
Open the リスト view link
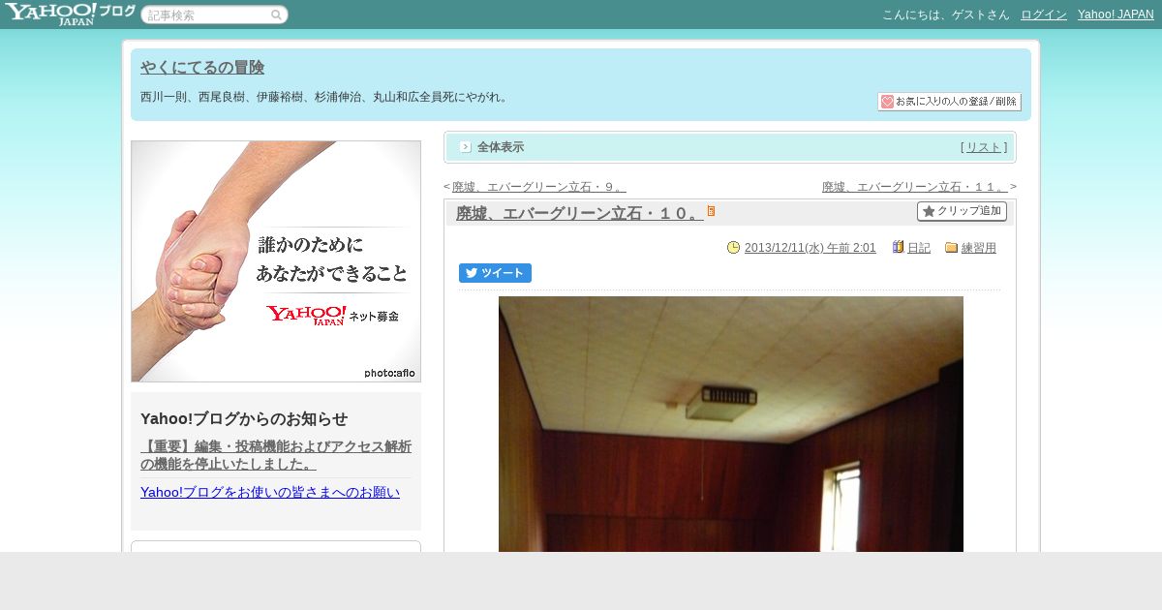(984, 147)
